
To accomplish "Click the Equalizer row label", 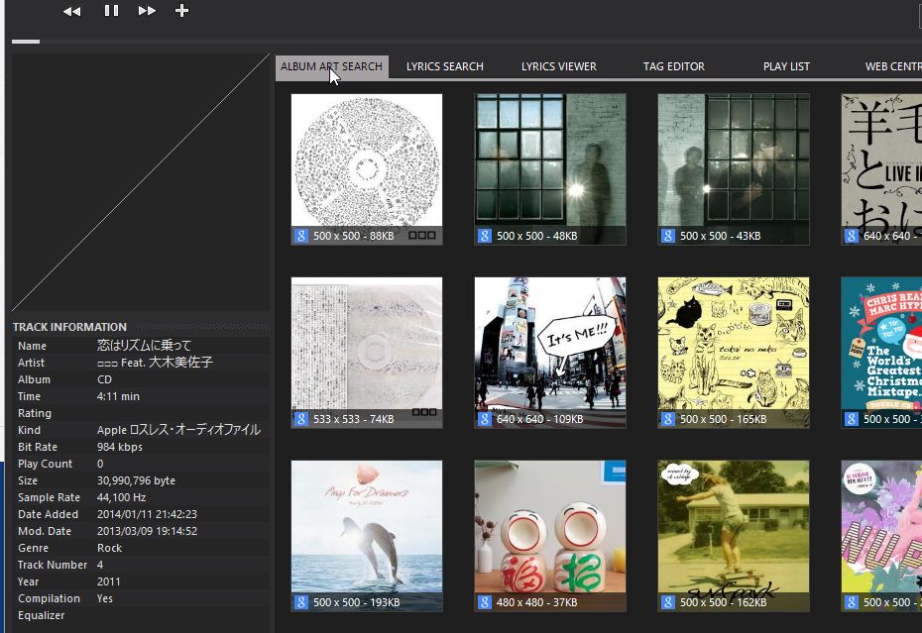I will point(42,615).
